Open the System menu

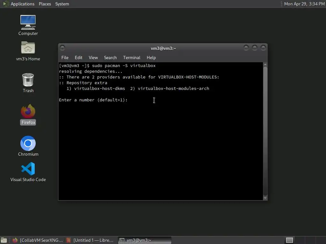pyautogui.click(x=62, y=4)
